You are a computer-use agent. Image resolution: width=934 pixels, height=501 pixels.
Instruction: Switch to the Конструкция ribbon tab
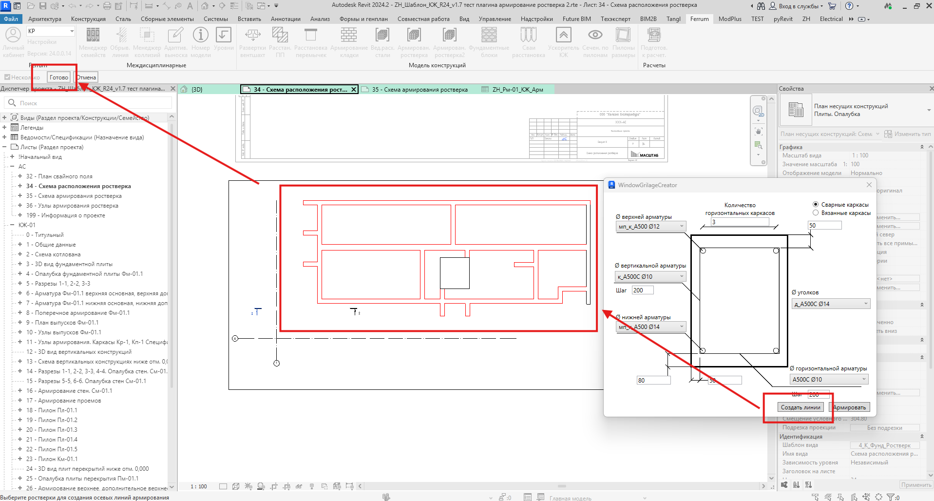click(88, 19)
